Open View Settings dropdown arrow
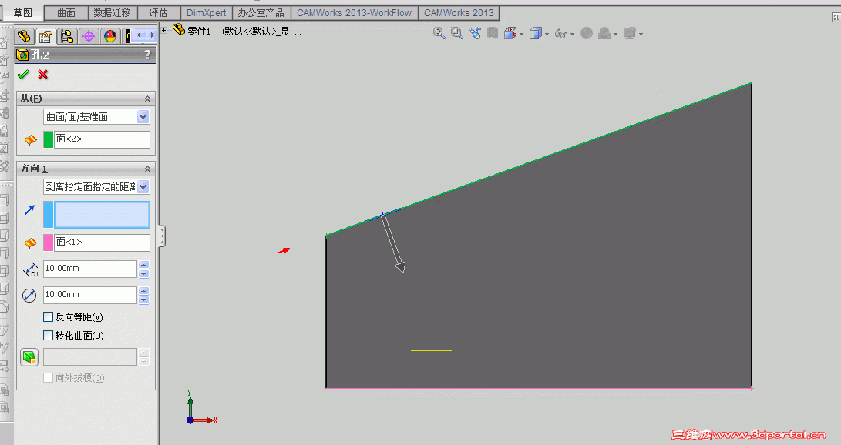 (641, 35)
